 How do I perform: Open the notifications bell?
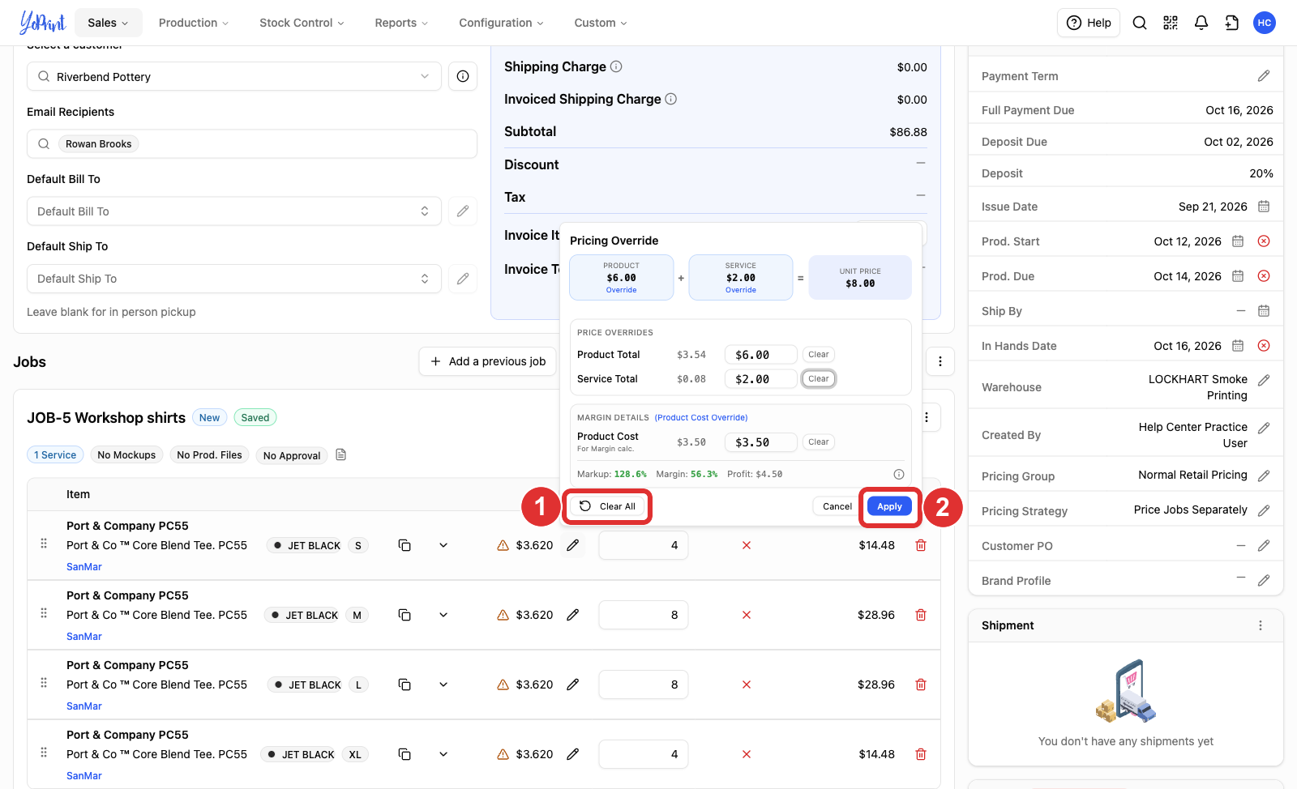1201,23
